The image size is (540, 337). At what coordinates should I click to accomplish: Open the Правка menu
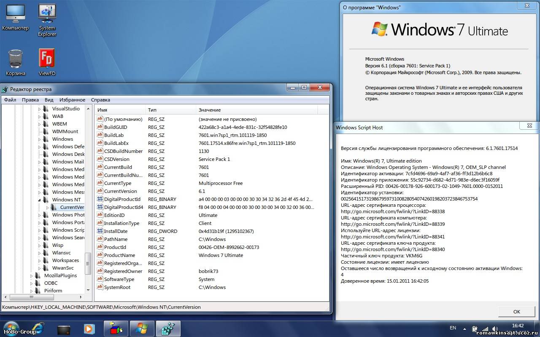[x=30, y=100]
